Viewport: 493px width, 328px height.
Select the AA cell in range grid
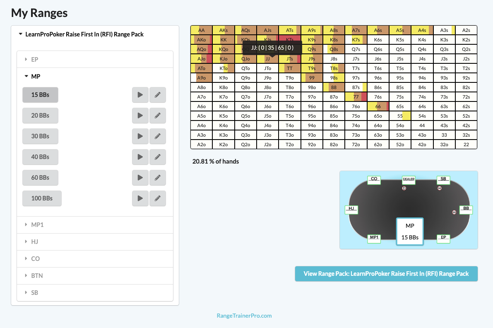[202, 30]
